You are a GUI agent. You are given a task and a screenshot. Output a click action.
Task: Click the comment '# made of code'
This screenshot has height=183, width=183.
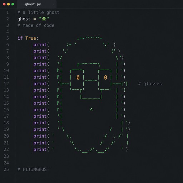pos(36,25)
